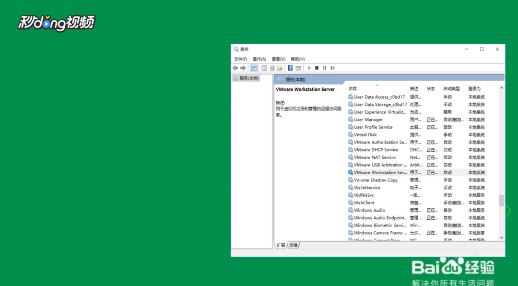Image resolution: width=518 pixels, height=286 pixels.
Task: Click the gear icon beside Virtual Disk
Action: click(350, 135)
